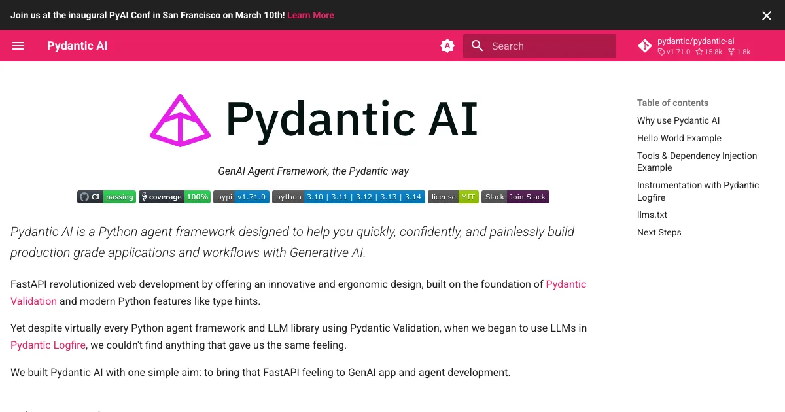This screenshot has width=785, height=412.
Task: Click the CI passing badge
Action: coord(107,197)
